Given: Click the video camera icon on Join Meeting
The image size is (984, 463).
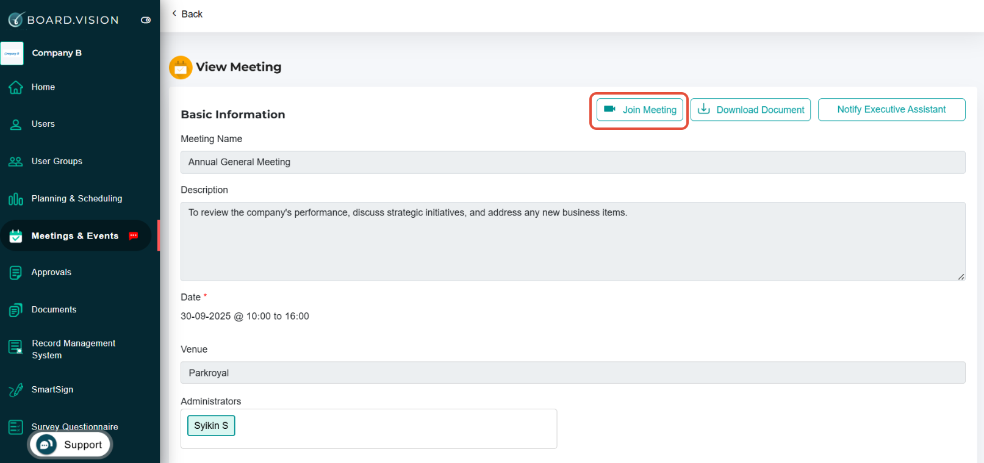Looking at the screenshot, I should [x=609, y=109].
